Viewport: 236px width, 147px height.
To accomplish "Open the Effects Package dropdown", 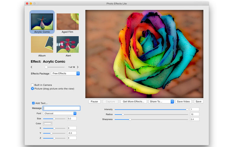I will pos(65,73).
